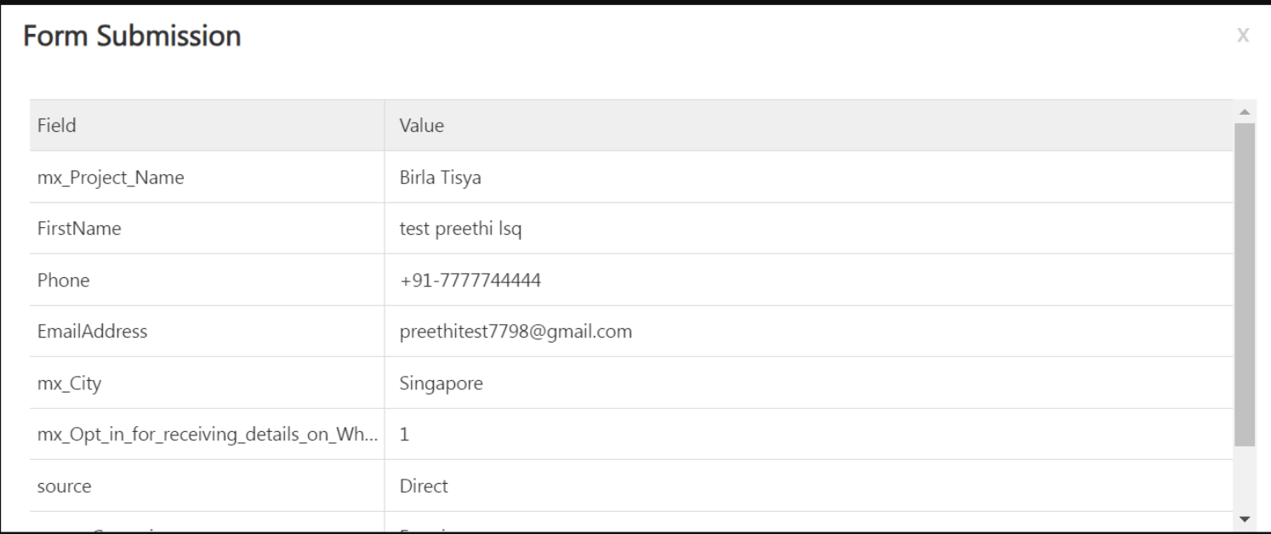Select the FirstName field cell
This screenshot has height=534, width=1271.
click(x=78, y=229)
